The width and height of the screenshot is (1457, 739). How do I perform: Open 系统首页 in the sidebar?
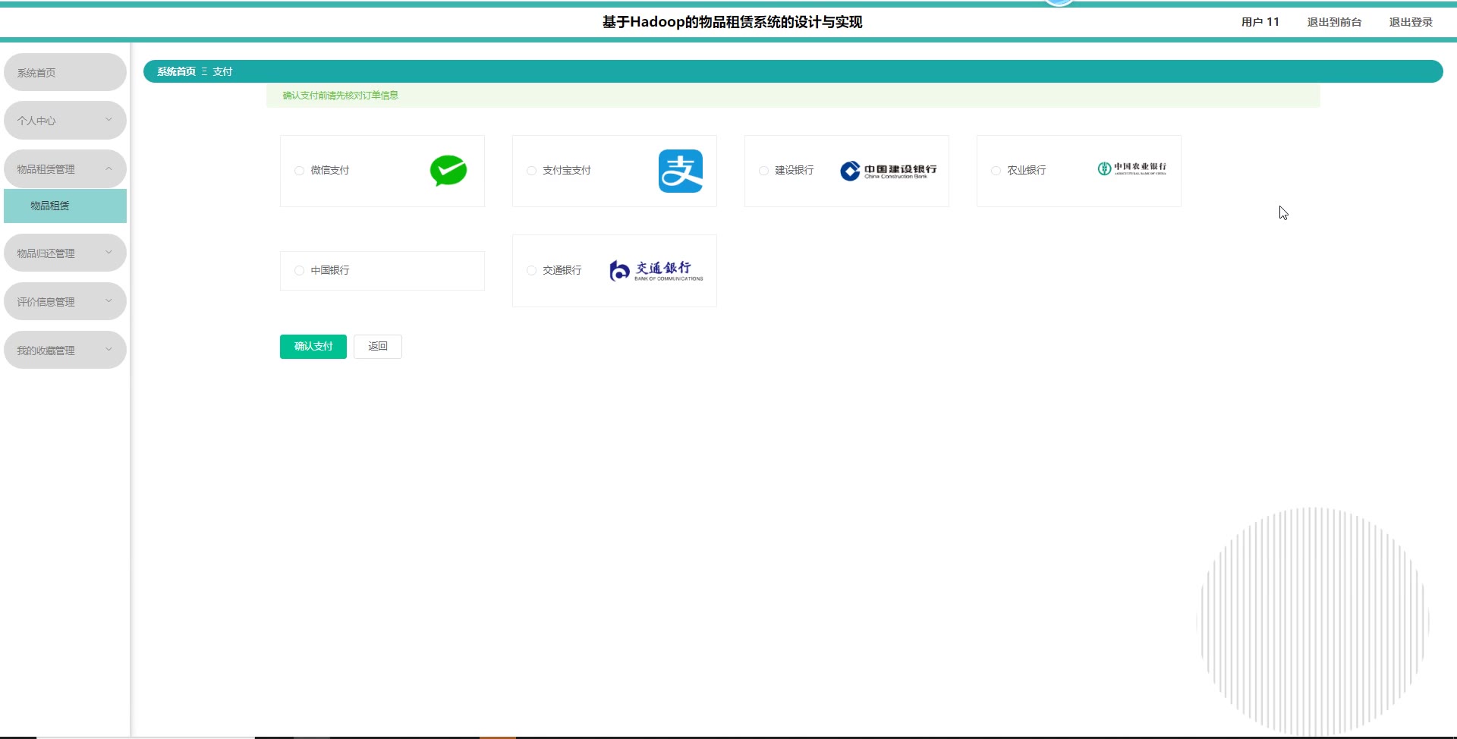click(x=65, y=72)
